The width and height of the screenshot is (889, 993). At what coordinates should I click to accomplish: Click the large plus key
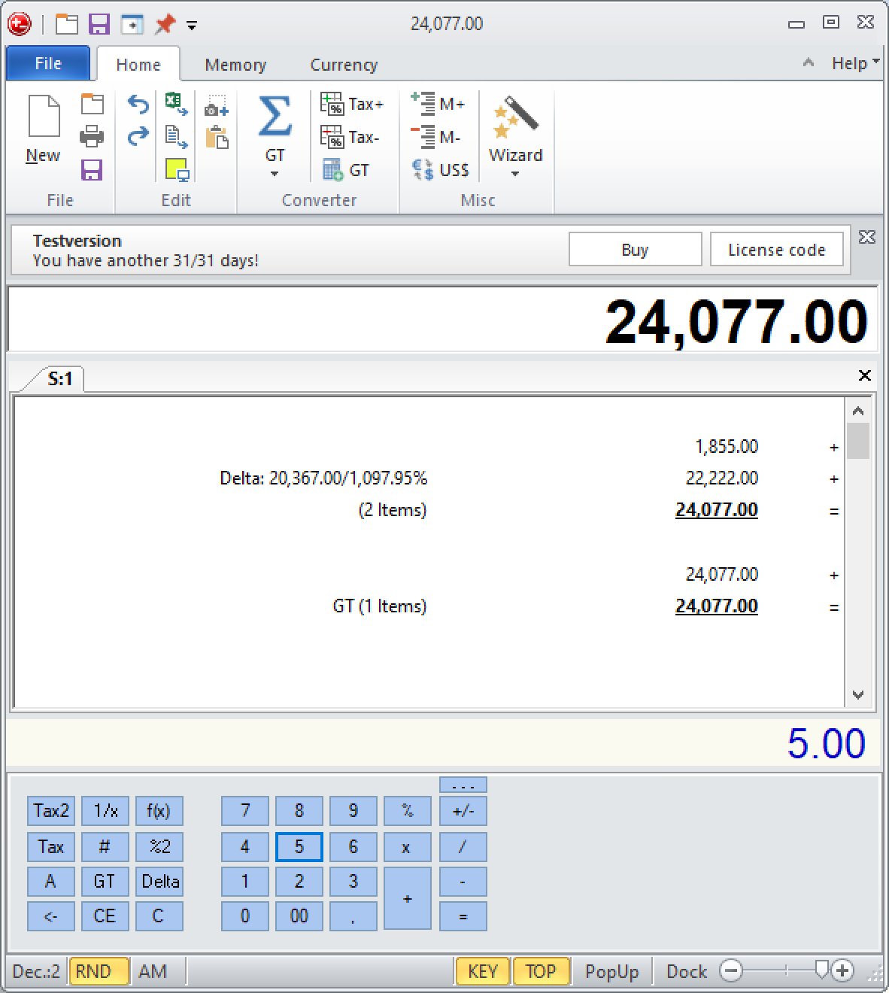pyautogui.click(x=407, y=899)
